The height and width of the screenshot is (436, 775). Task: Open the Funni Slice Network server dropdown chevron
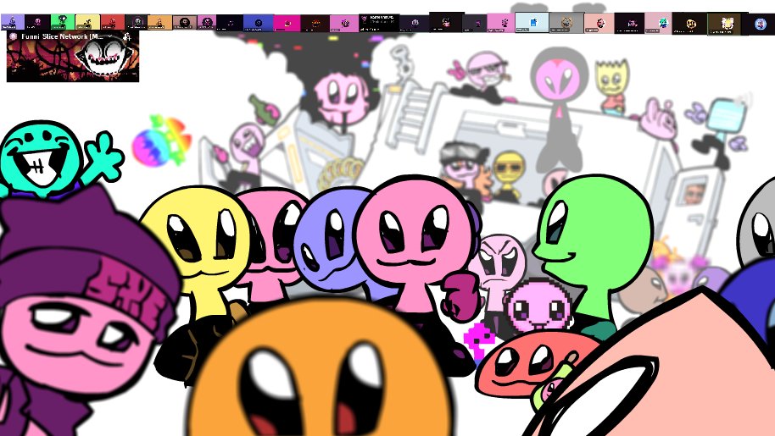109,36
